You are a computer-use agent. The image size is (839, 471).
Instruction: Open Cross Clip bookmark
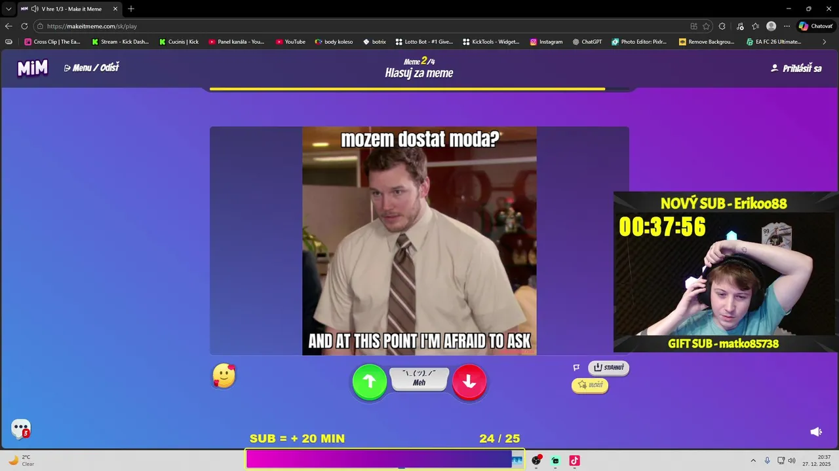pyautogui.click(x=52, y=42)
